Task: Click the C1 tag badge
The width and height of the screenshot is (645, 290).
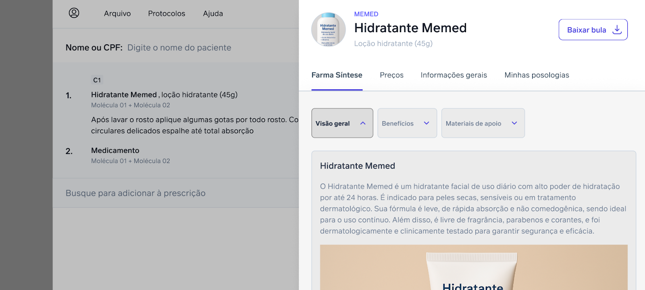Action: (x=97, y=80)
